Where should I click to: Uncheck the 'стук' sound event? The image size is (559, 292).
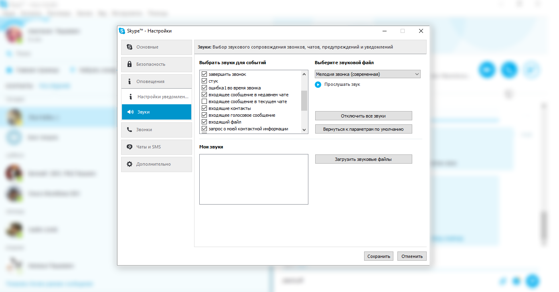click(204, 81)
